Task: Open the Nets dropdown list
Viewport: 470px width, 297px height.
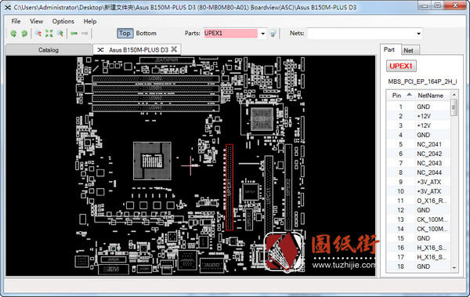Action: tap(418, 34)
